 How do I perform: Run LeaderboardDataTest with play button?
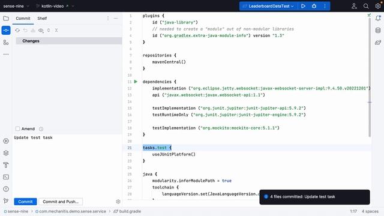click(303, 6)
